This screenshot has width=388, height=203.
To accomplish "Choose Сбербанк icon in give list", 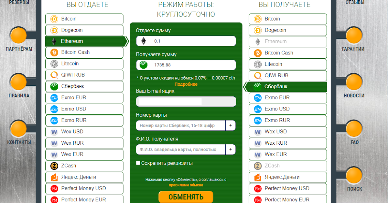I will (54, 86).
